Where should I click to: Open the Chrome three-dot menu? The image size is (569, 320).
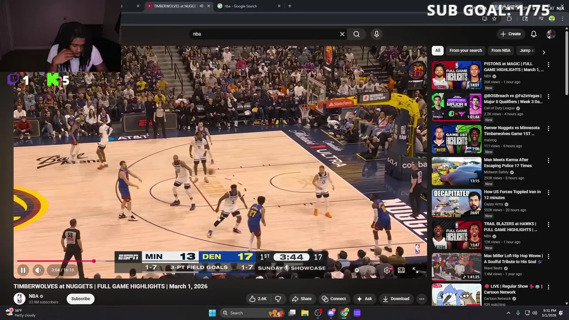[x=562, y=19]
